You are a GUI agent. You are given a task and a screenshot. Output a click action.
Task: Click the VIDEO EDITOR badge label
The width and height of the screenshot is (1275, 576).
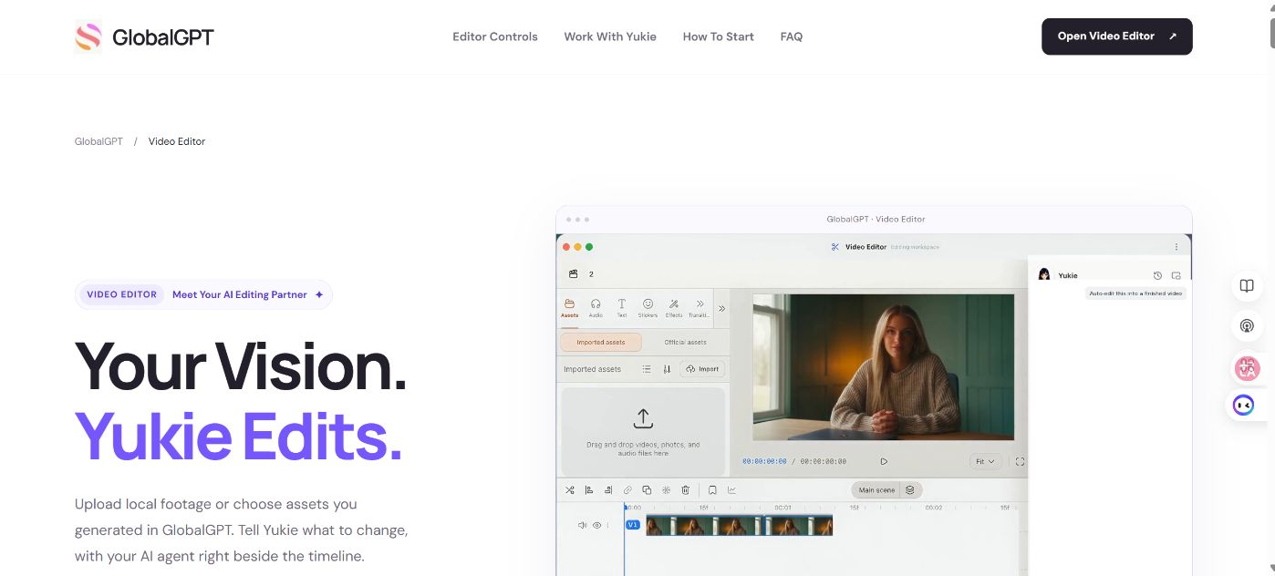[x=121, y=294]
